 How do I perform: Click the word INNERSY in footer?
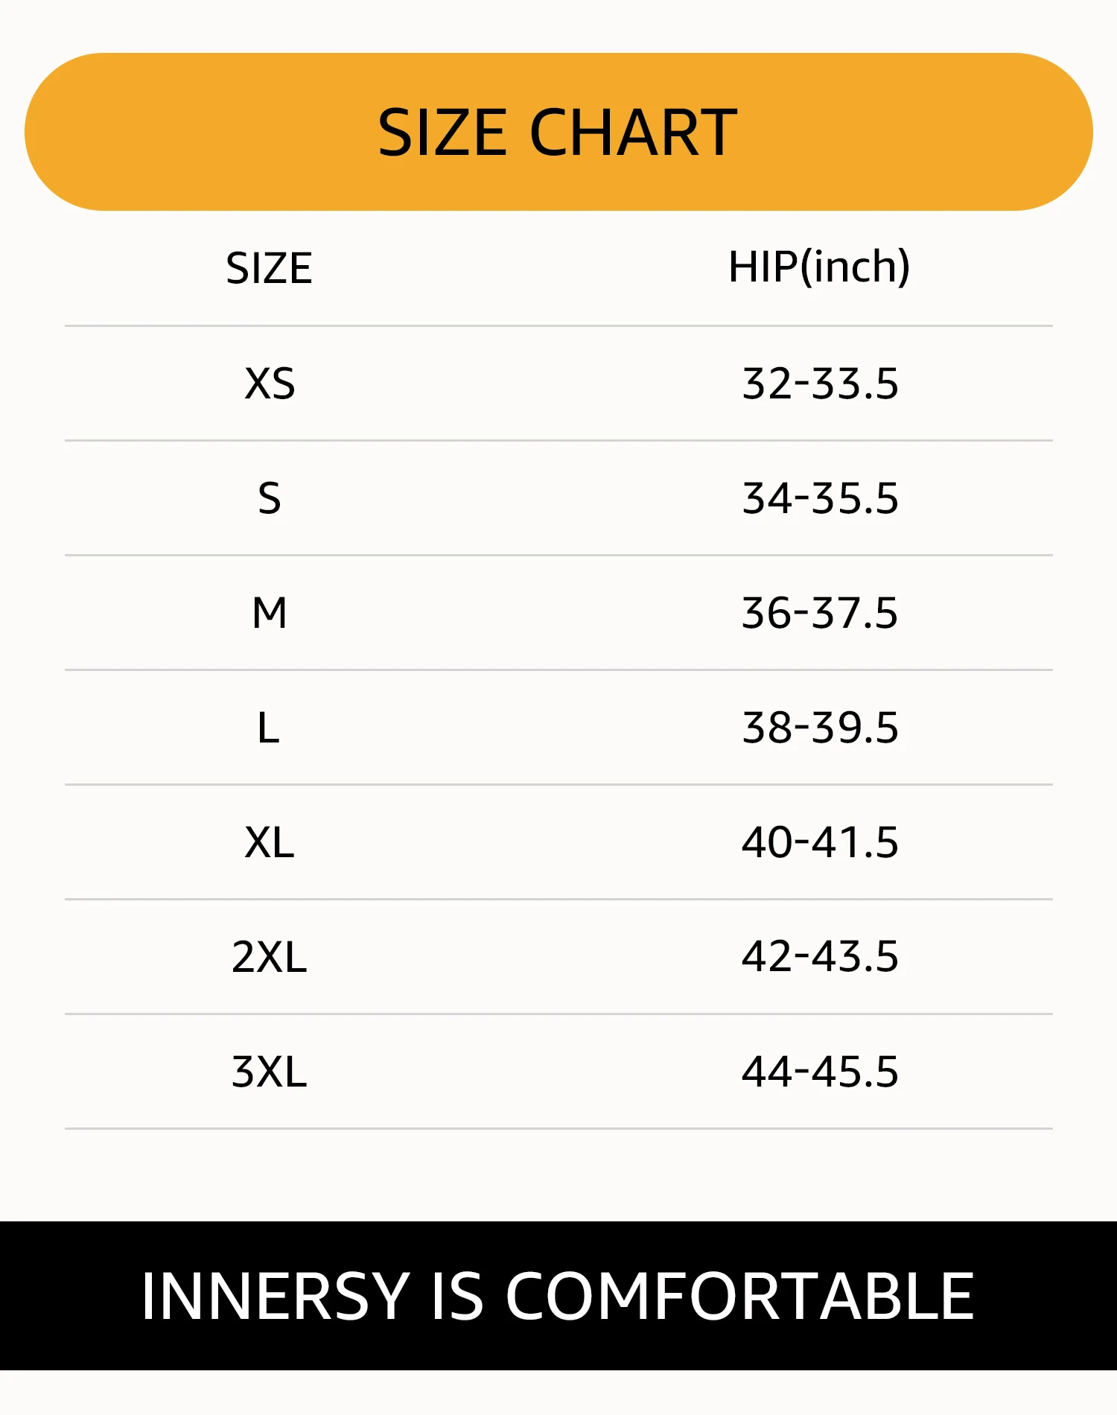[276, 1297]
